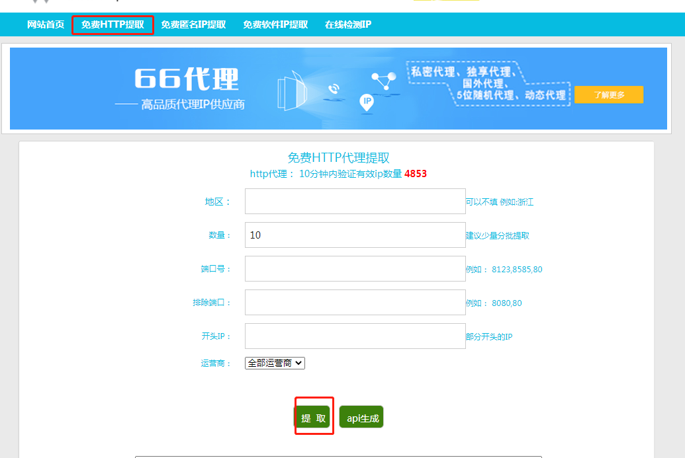Open the 免费HTTP提取 page

[113, 24]
